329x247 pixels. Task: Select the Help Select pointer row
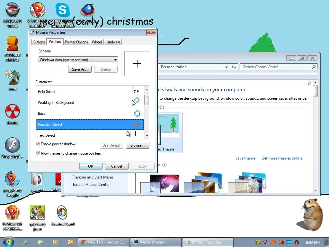90,92
